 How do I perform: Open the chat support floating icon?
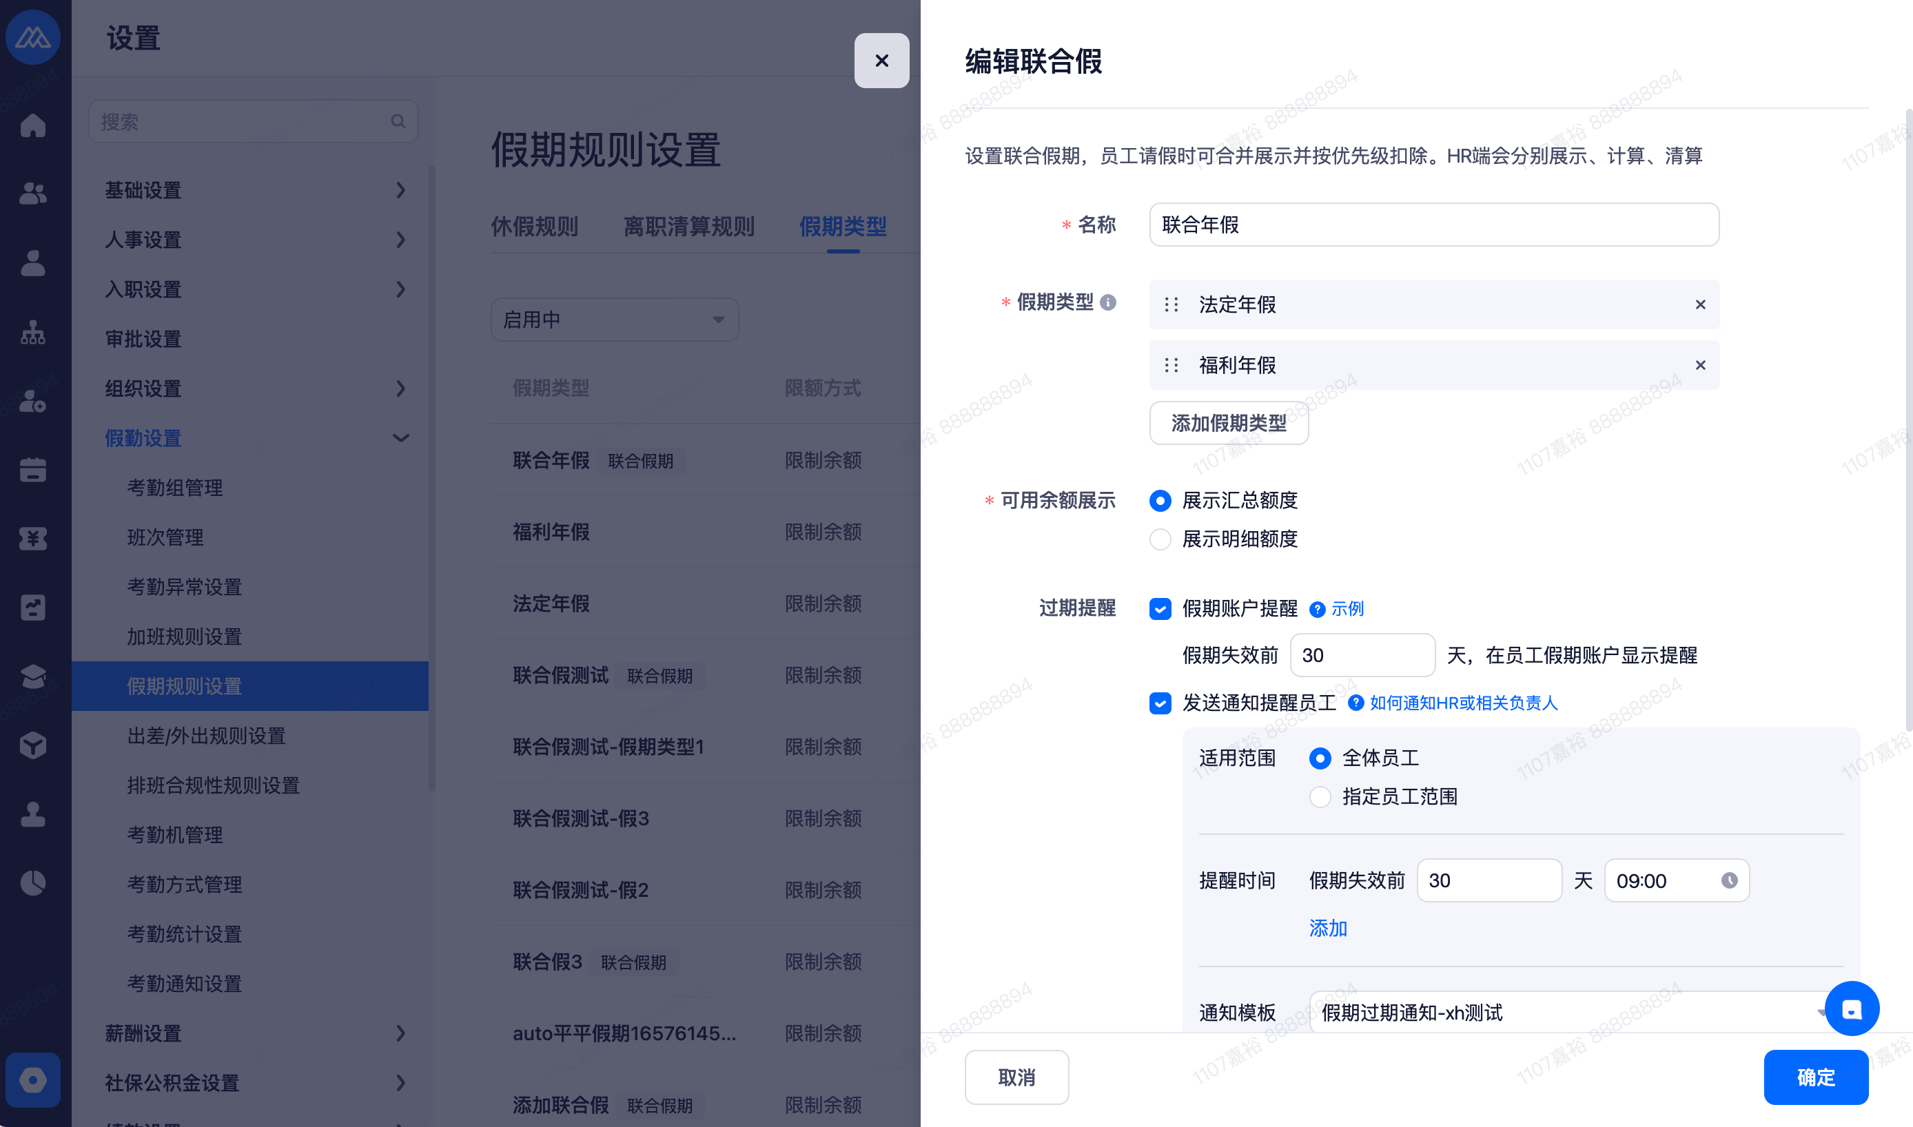click(x=1851, y=1009)
